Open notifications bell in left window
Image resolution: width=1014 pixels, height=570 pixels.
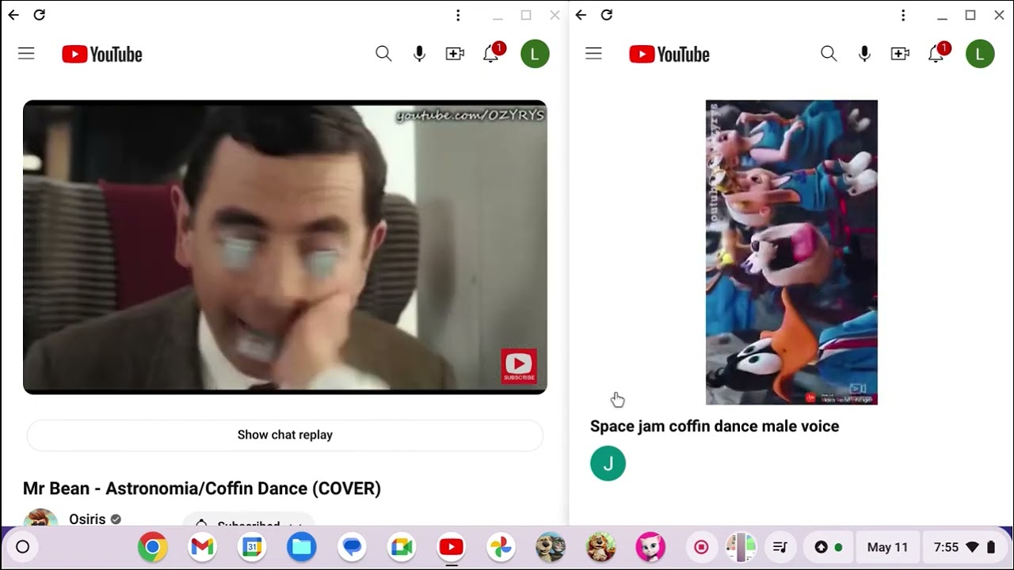tap(492, 53)
